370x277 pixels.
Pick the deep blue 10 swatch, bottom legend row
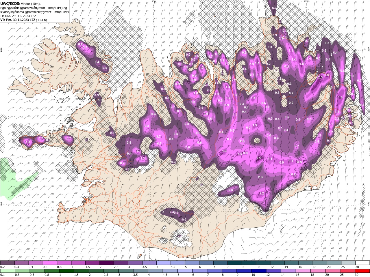click(259, 271)
